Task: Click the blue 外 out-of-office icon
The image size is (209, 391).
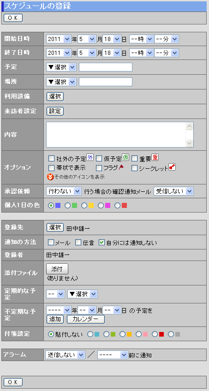Action: click(x=90, y=157)
